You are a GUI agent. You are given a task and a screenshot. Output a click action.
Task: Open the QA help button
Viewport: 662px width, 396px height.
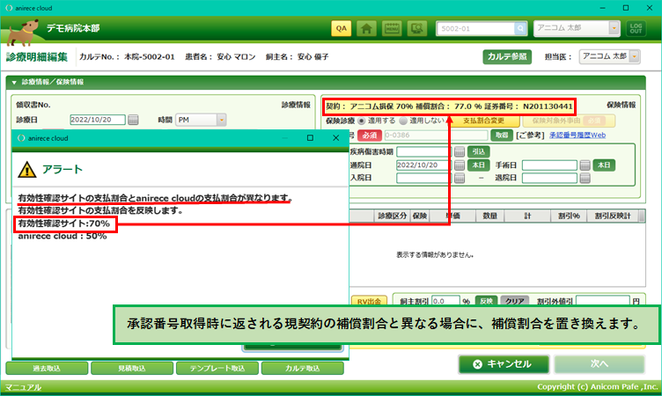342,28
